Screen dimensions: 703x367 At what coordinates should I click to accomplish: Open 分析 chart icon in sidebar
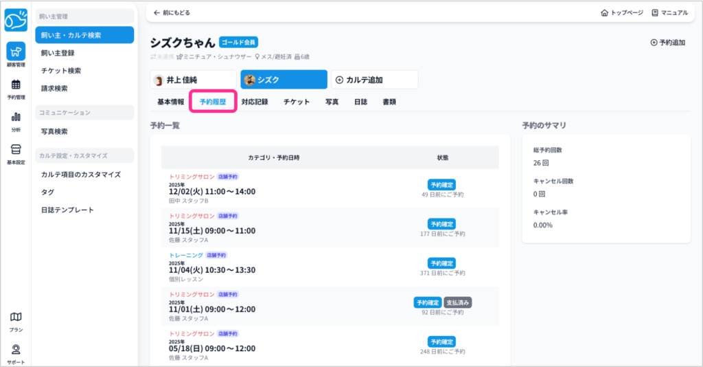16,120
